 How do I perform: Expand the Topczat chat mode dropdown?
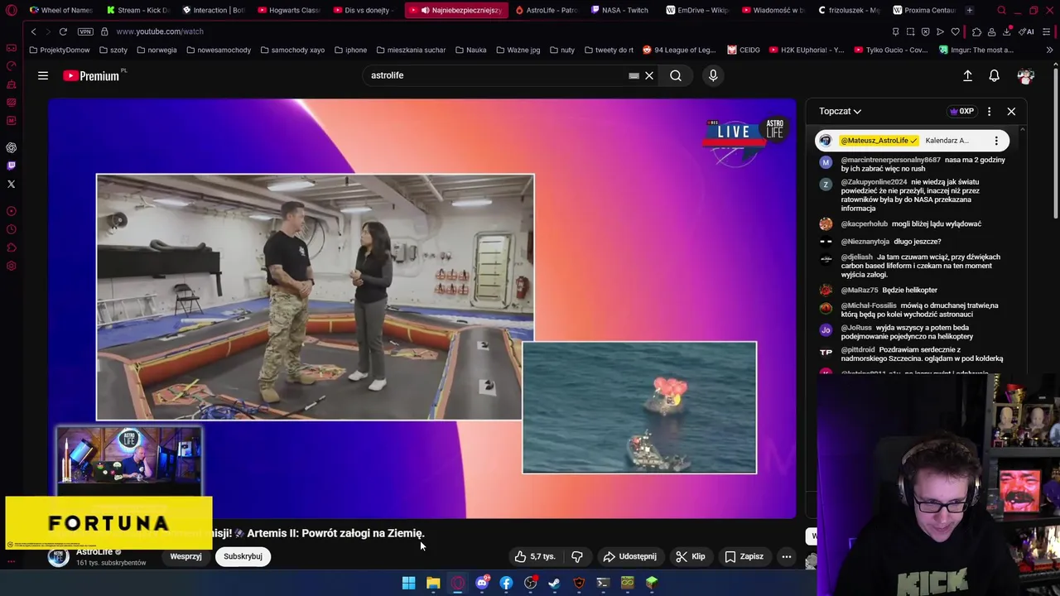coord(840,111)
